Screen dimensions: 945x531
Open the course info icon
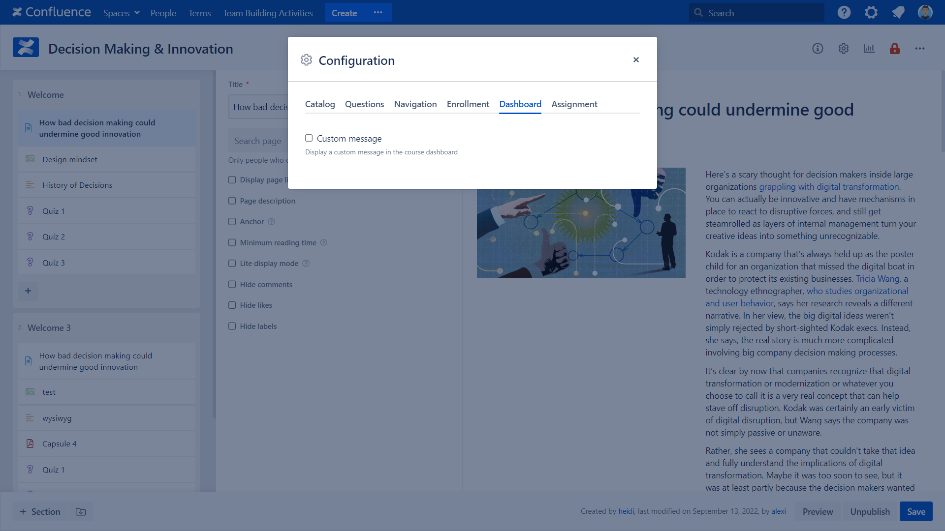tap(818, 49)
